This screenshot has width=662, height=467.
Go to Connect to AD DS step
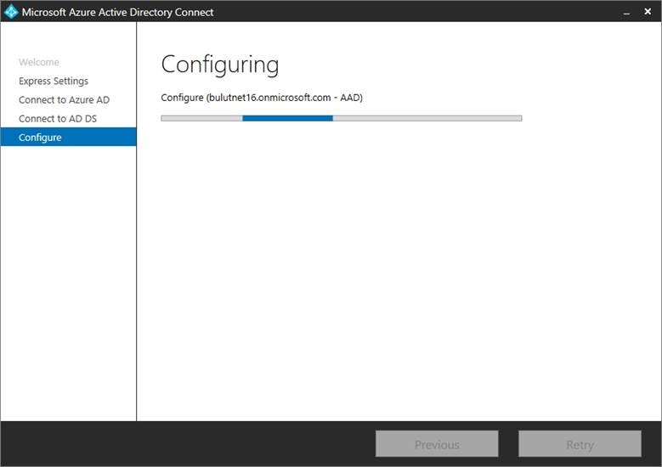click(58, 119)
